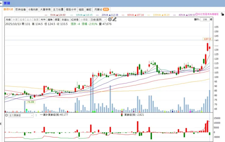The width and height of the screenshot is (225, 142).
Task: Switch to the 分點K線 tab
Action: point(33,9)
